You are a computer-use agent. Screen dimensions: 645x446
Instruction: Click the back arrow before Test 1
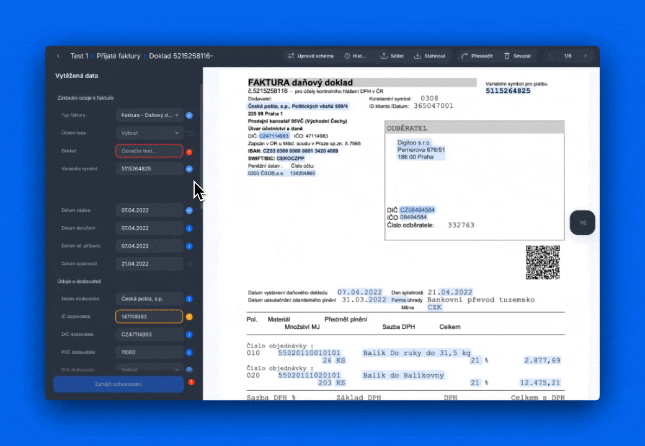coord(58,56)
